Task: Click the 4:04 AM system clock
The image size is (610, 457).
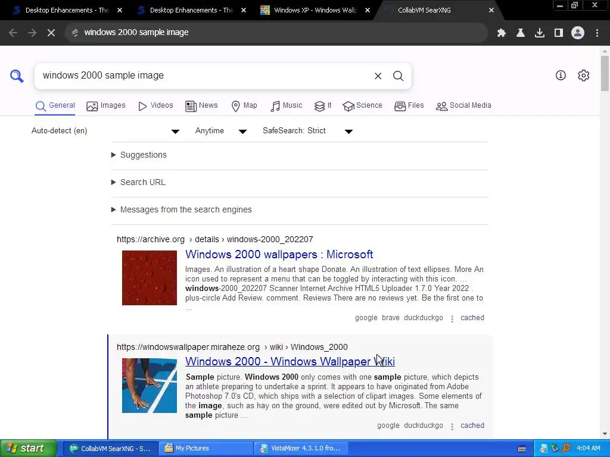Action: pyautogui.click(x=588, y=449)
